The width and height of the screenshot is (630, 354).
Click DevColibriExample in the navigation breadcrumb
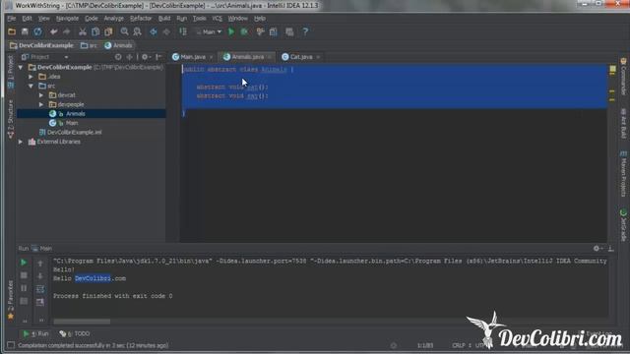(x=41, y=45)
